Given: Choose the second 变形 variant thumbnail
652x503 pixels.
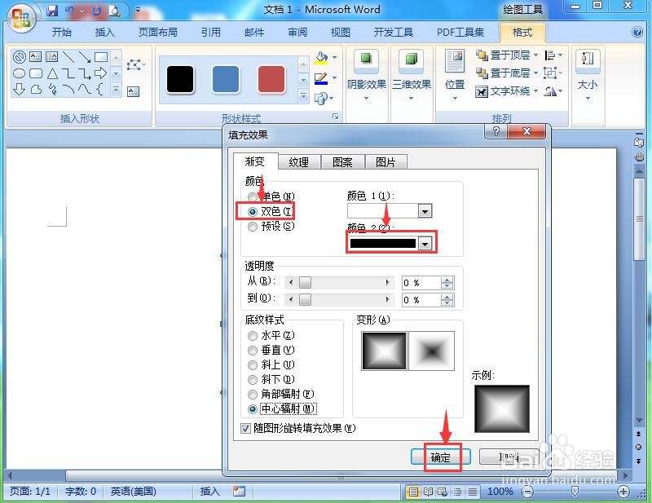Looking at the screenshot, I should point(432,351).
